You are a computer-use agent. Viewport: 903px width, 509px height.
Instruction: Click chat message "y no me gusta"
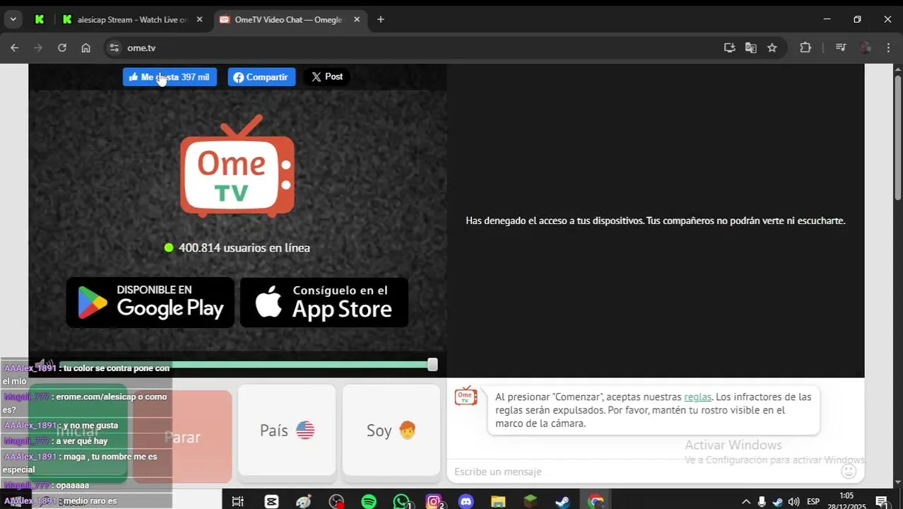pyautogui.click(x=90, y=426)
